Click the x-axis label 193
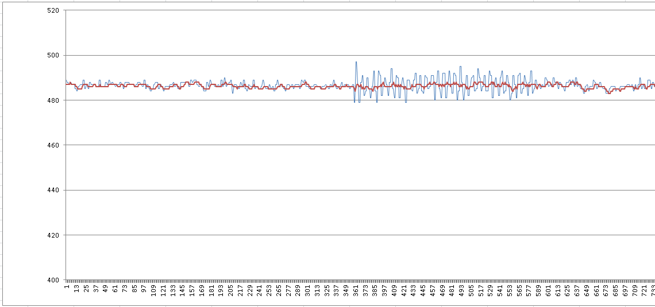Image resolution: width=655 pixels, height=307 pixels. 221,290
